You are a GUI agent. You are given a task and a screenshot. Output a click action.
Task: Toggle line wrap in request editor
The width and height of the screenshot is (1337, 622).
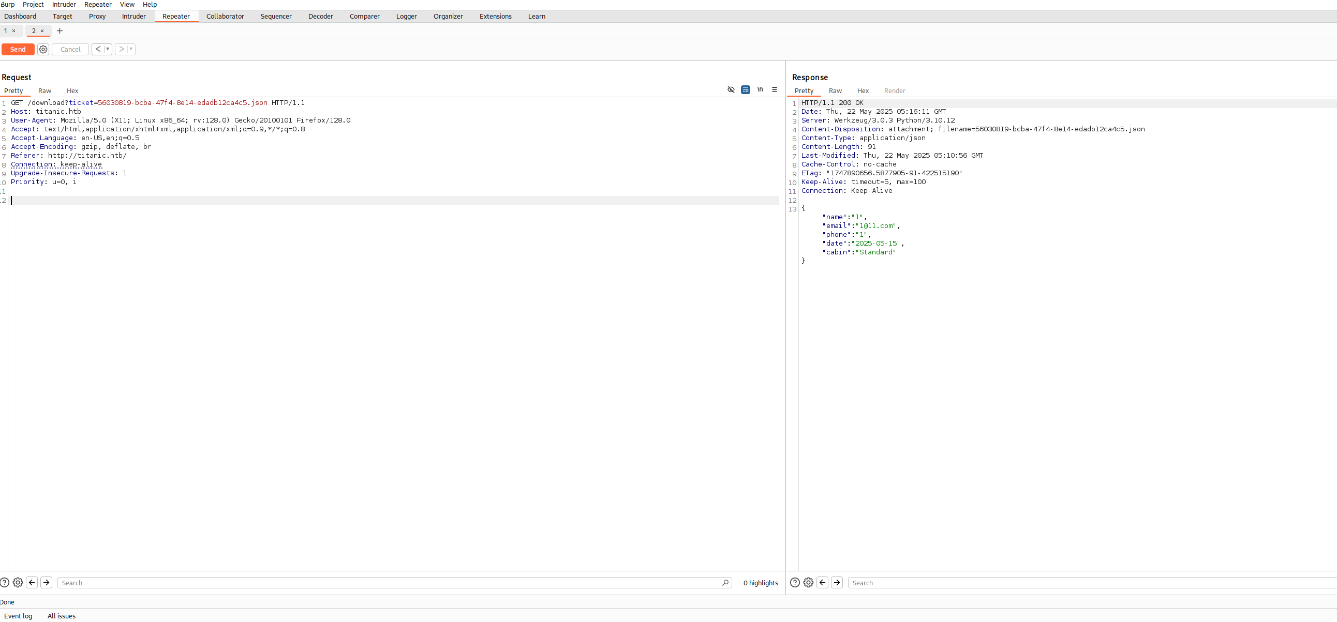click(745, 90)
